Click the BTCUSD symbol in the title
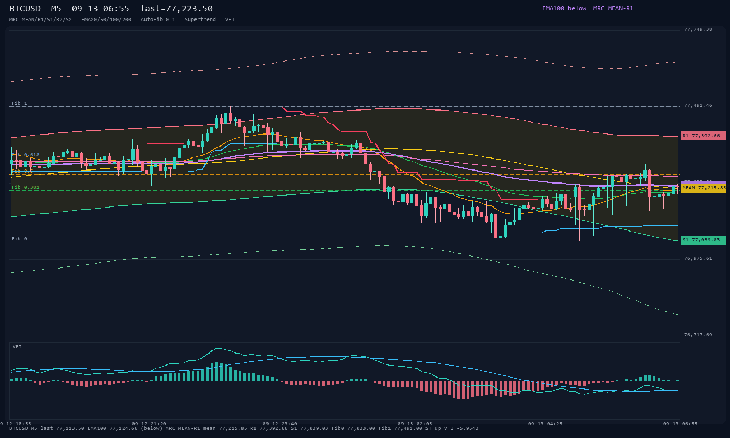The width and height of the screenshot is (730, 438). click(25, 9)
